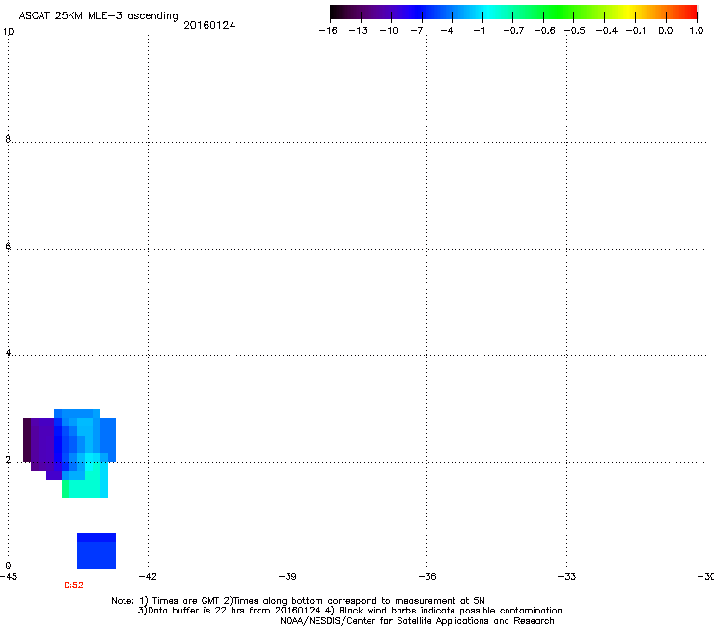The width and height of the screenshot is (714, 627).
Task: Click the -0.7 colorbar label
Action: 513,31
